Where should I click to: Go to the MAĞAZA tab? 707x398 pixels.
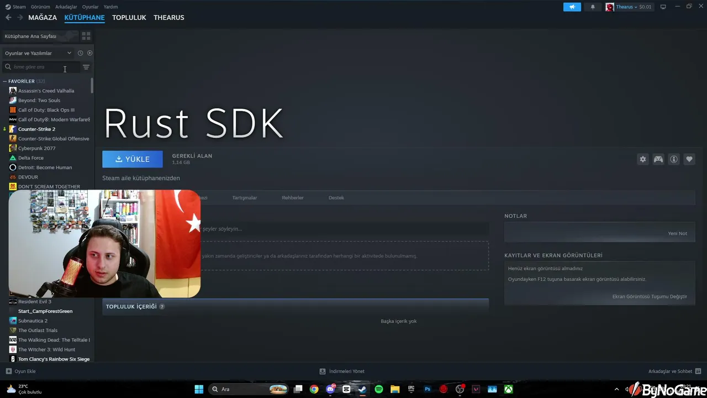pos(43,18)
